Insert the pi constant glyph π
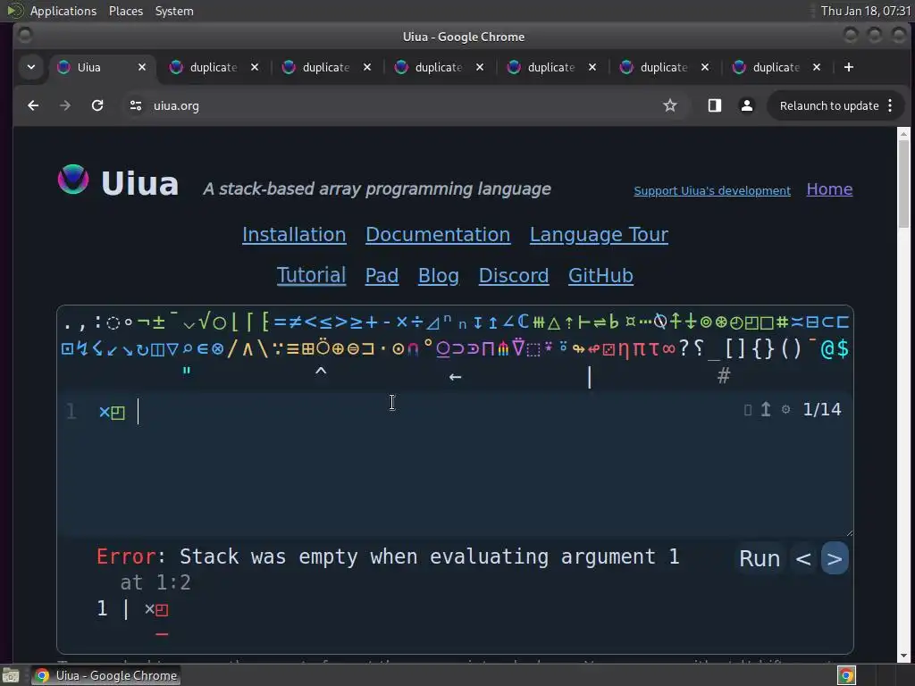915x686 pixels. click(638, 350)
